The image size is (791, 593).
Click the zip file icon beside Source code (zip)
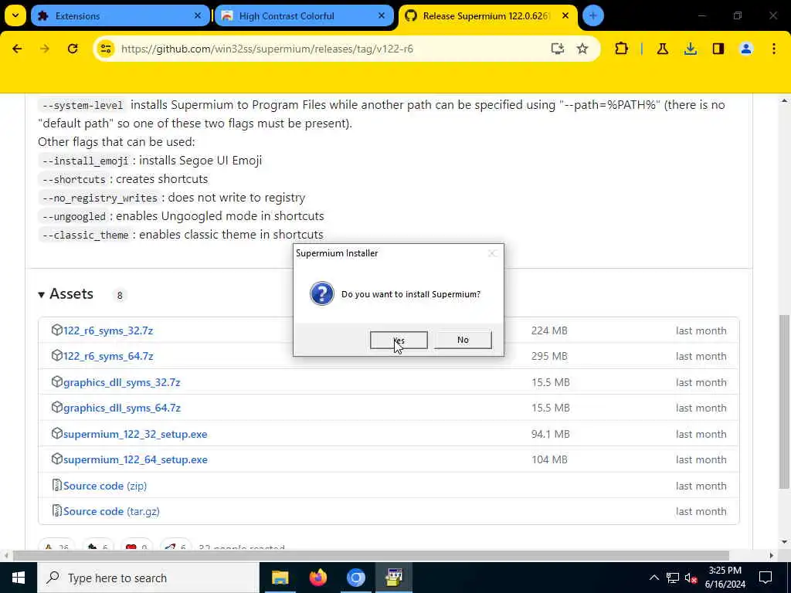point(57,485)
